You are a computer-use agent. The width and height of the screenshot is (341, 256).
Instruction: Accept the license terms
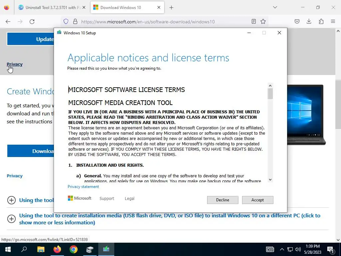coord(257,200)
